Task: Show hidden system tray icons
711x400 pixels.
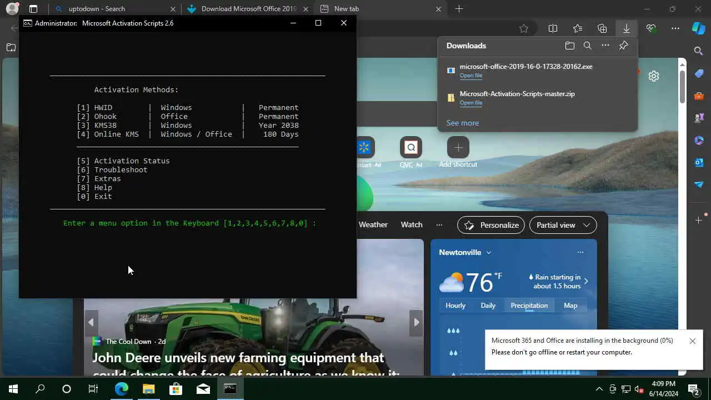Action: pyautogui.click(x=599, y=389)
